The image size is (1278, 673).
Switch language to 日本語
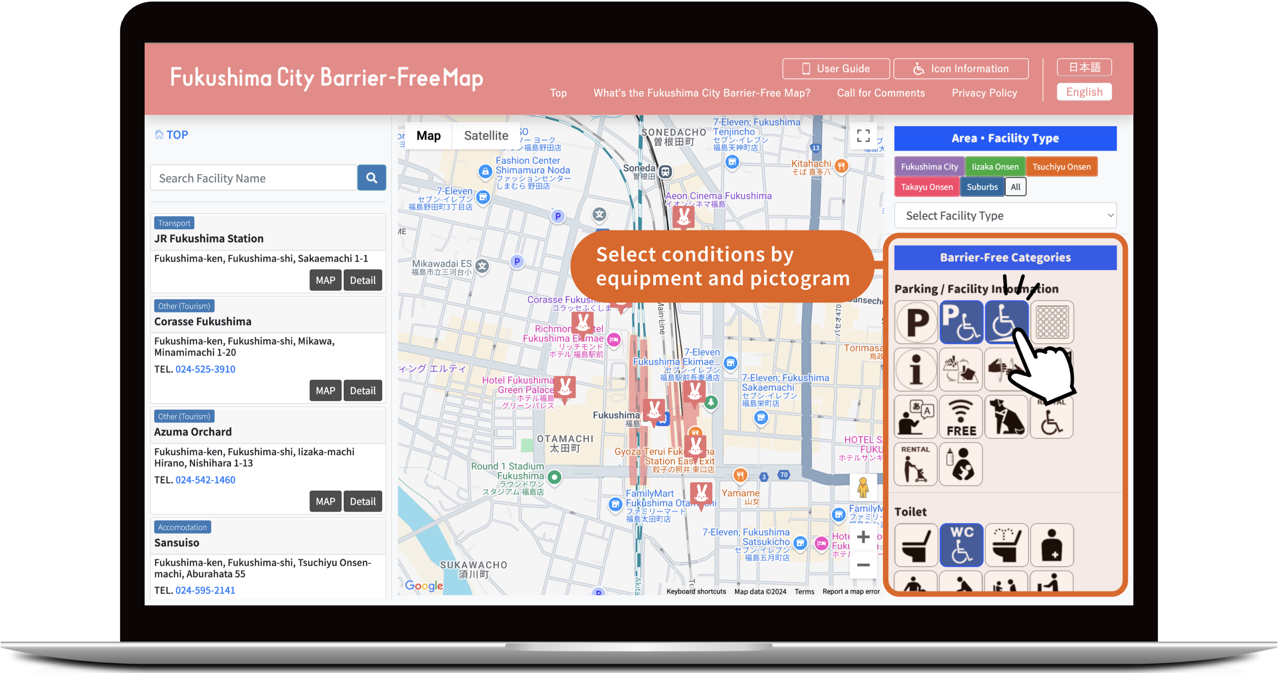click(1084, 67)
